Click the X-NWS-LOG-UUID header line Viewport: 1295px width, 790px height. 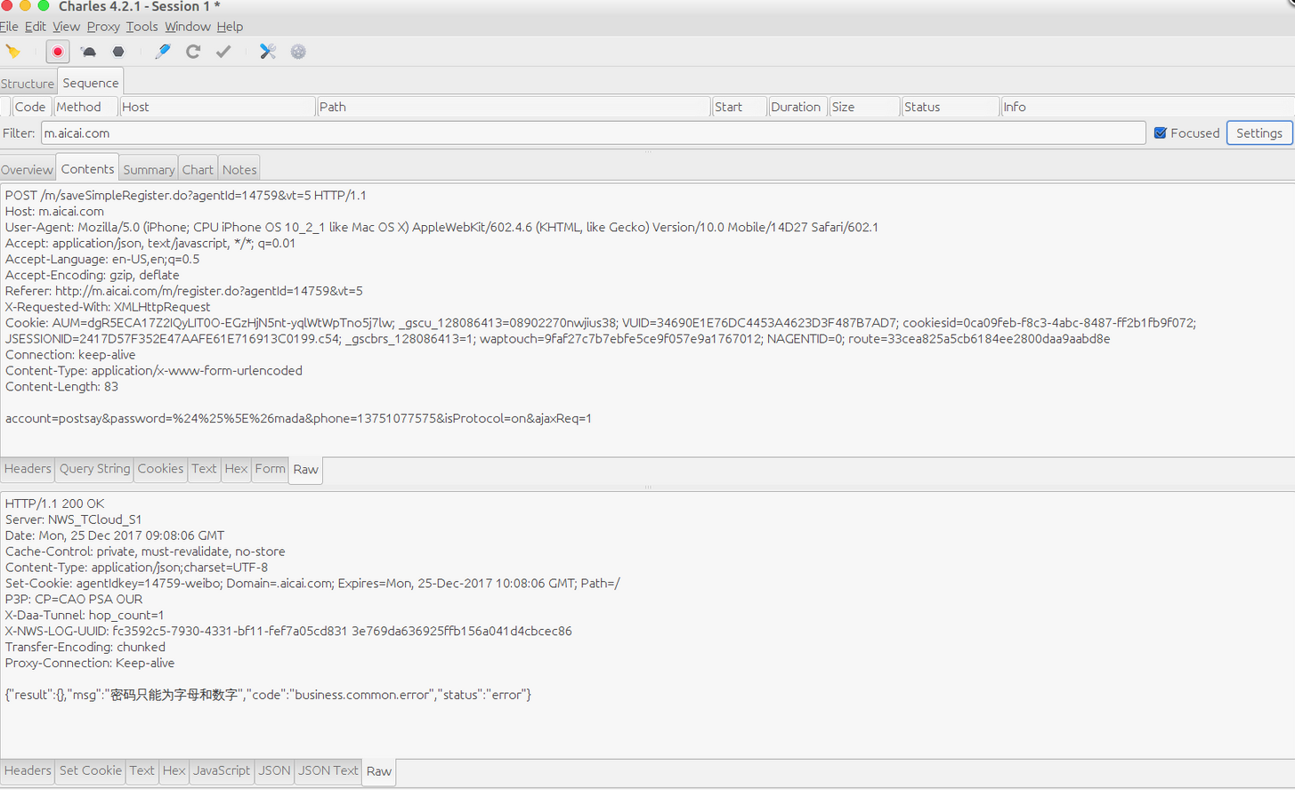(x=288, y=632)
